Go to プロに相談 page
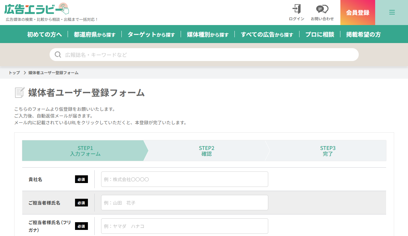Viewport: 408px width, 236px height. click(319, 34)
